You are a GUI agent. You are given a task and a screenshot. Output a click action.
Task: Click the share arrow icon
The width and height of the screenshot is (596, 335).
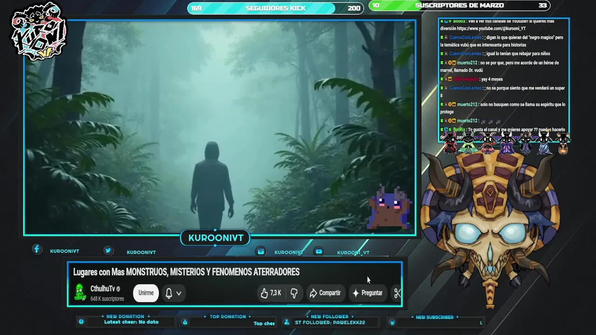(313, 293)
